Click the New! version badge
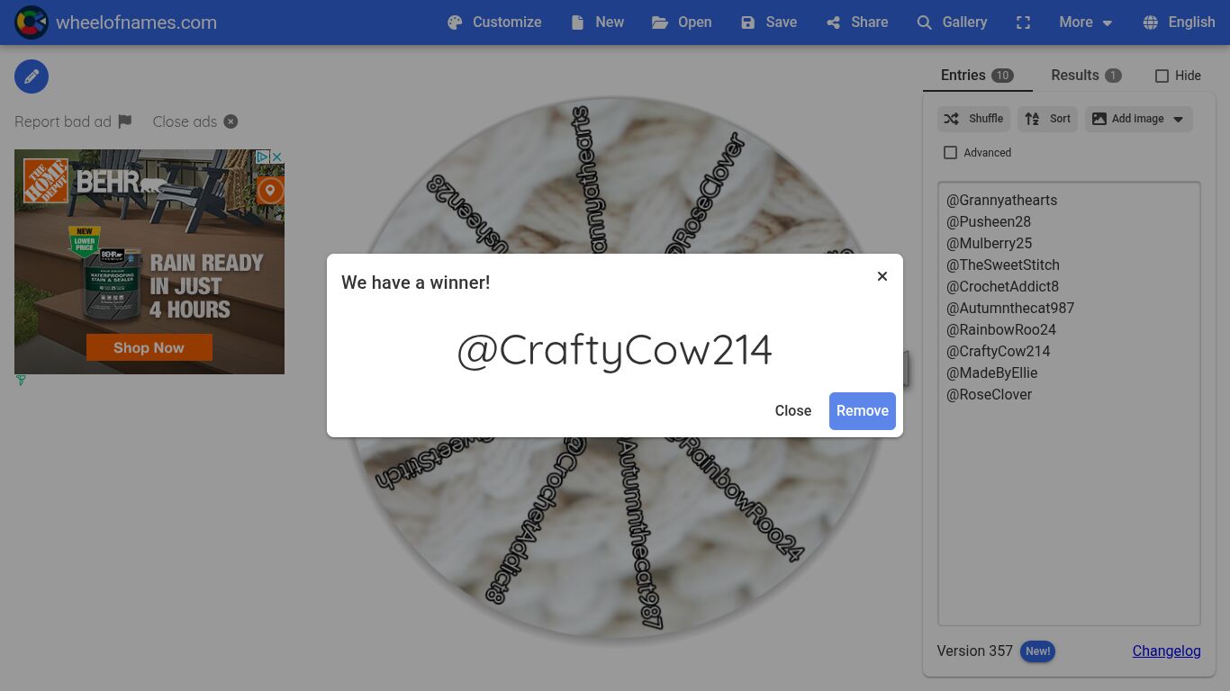The image size is (1230, 691). point(1037,651)
